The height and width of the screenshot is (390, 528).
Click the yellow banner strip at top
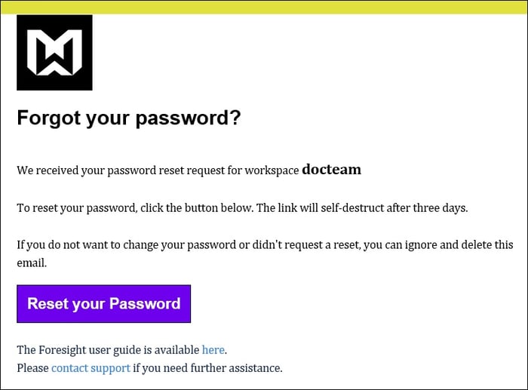264,7
